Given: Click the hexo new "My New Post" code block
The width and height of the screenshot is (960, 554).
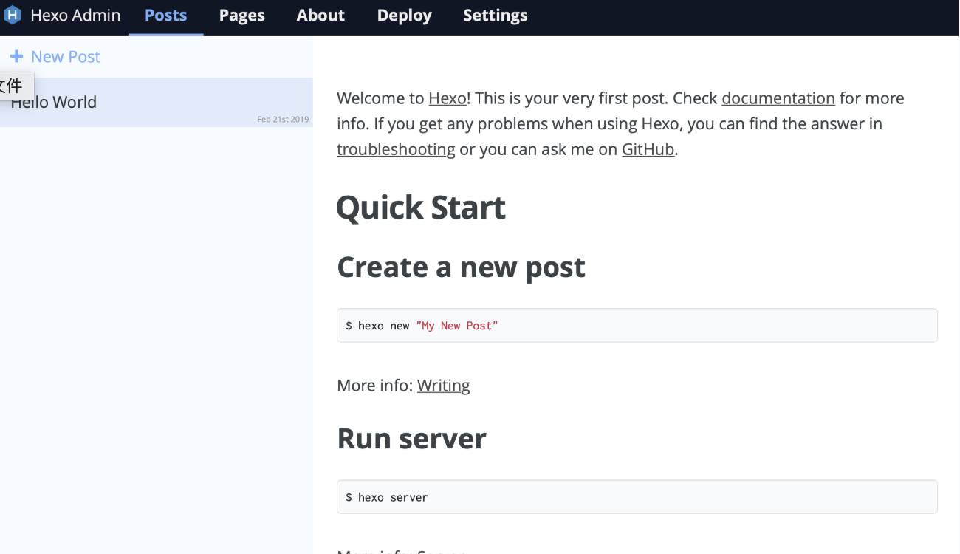Looking at the screenshot, I should 637,326.
